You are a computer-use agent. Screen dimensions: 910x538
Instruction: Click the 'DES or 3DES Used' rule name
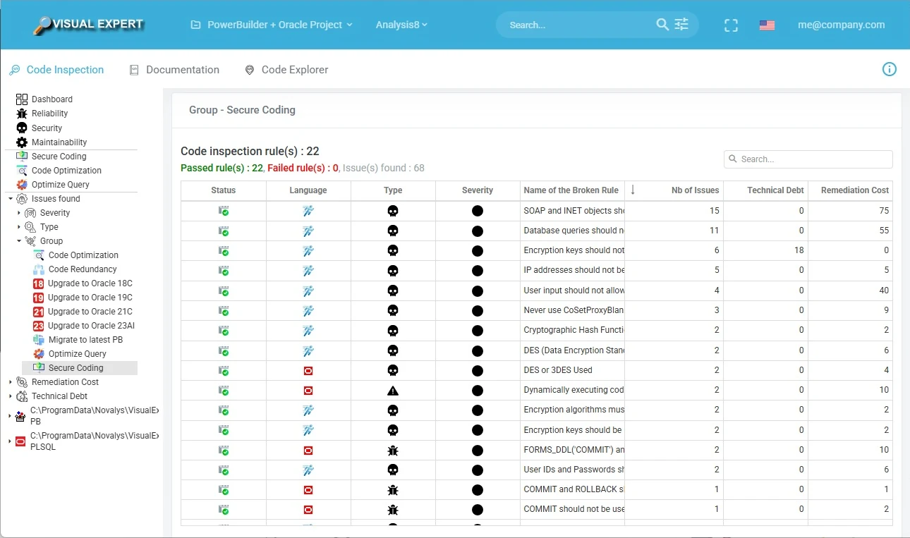[558, 370]
